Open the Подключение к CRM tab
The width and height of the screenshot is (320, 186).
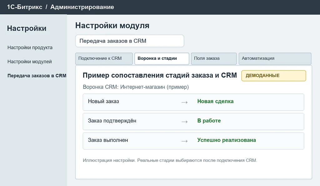(x=104, y=59)
